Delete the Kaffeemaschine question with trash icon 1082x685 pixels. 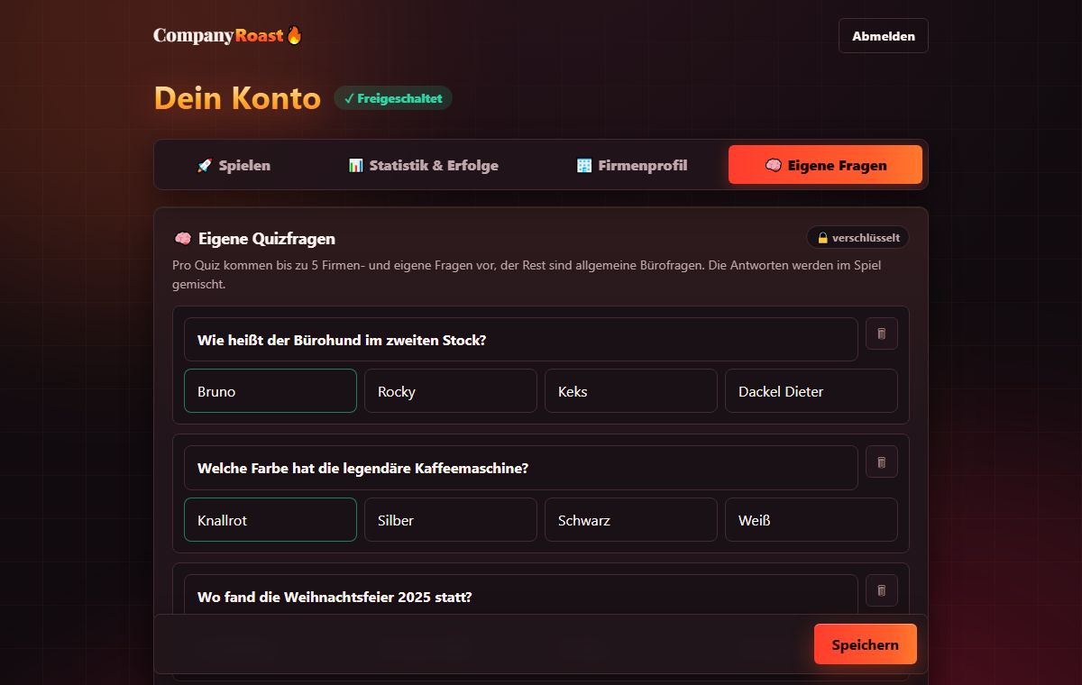tap(882, 462)
